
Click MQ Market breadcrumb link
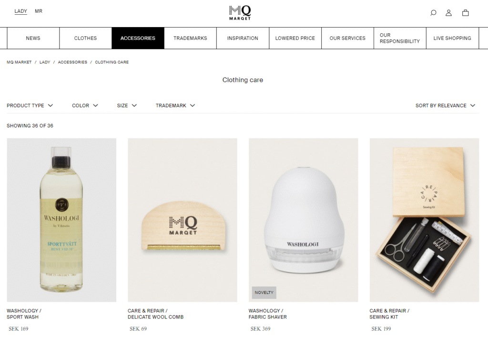pyautogui.click(x=19, y=62)
